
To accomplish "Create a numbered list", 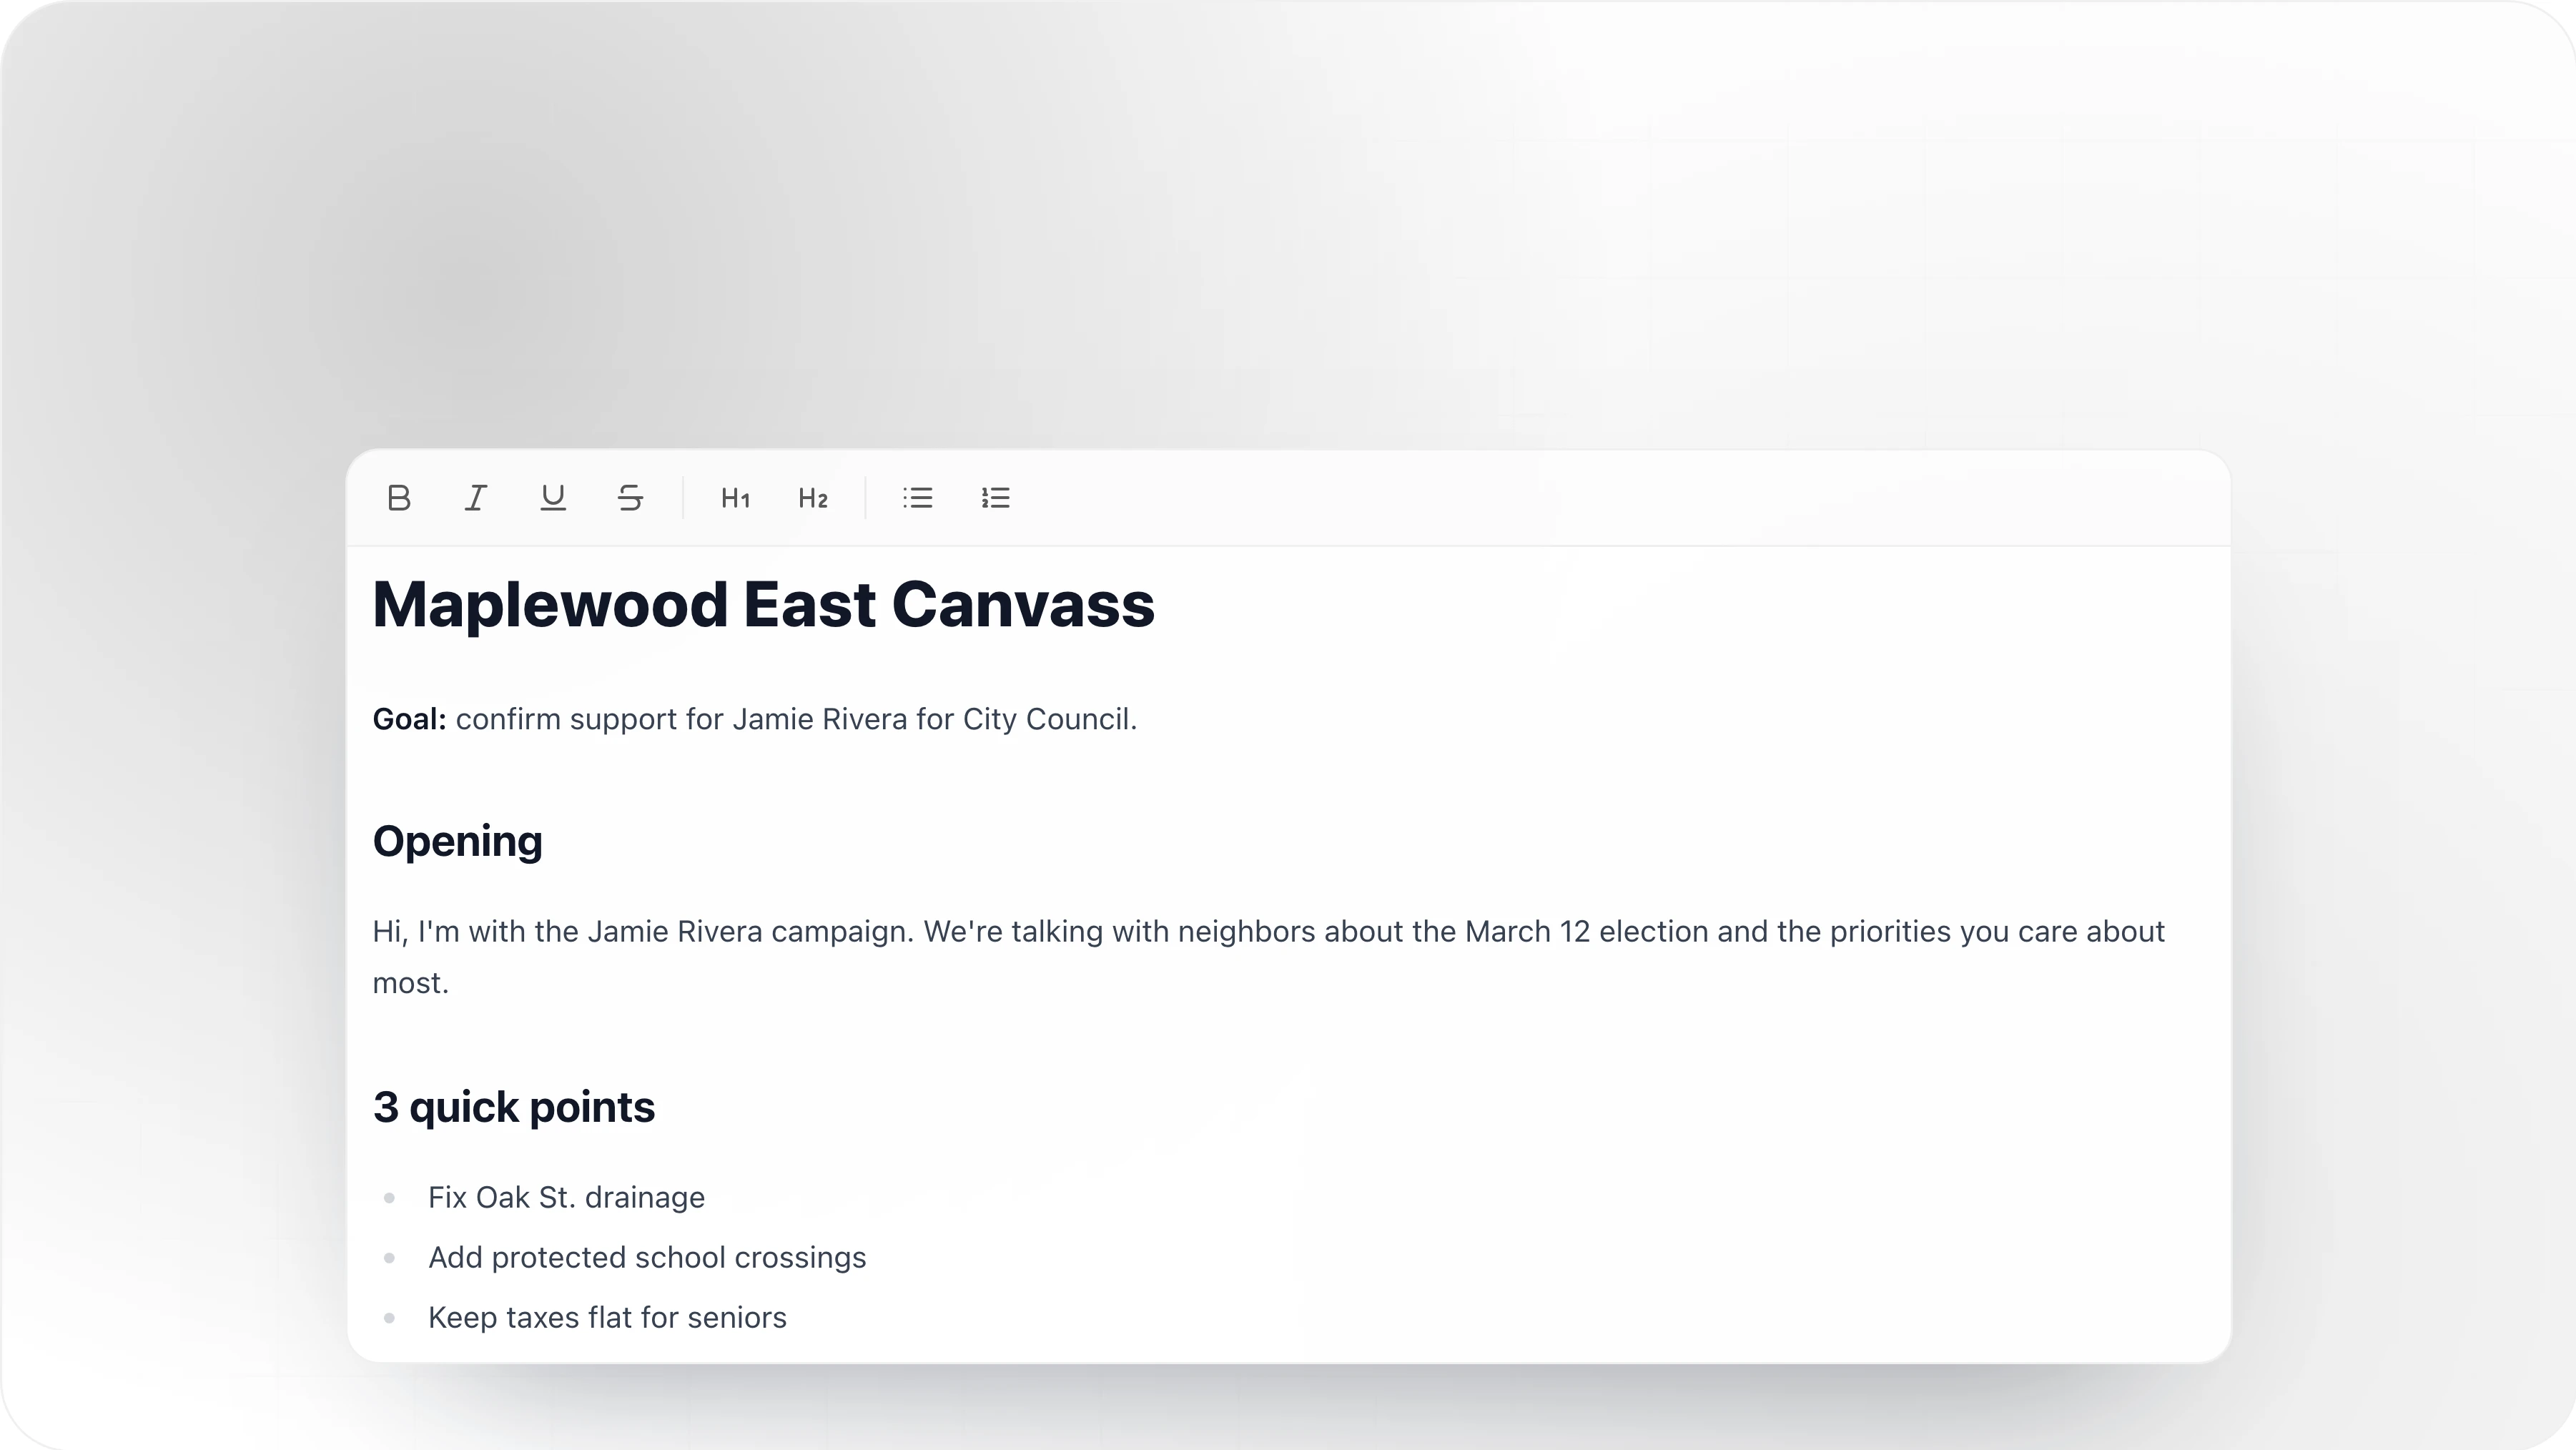I will 995,498.
